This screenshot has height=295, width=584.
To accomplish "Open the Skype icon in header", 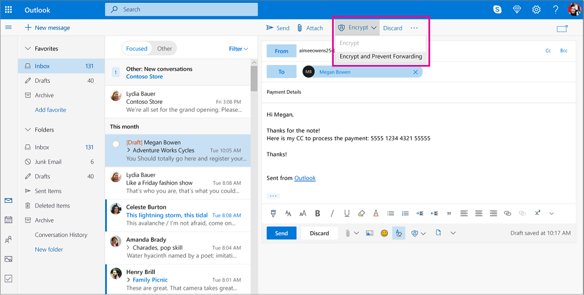I will [498, 9].
